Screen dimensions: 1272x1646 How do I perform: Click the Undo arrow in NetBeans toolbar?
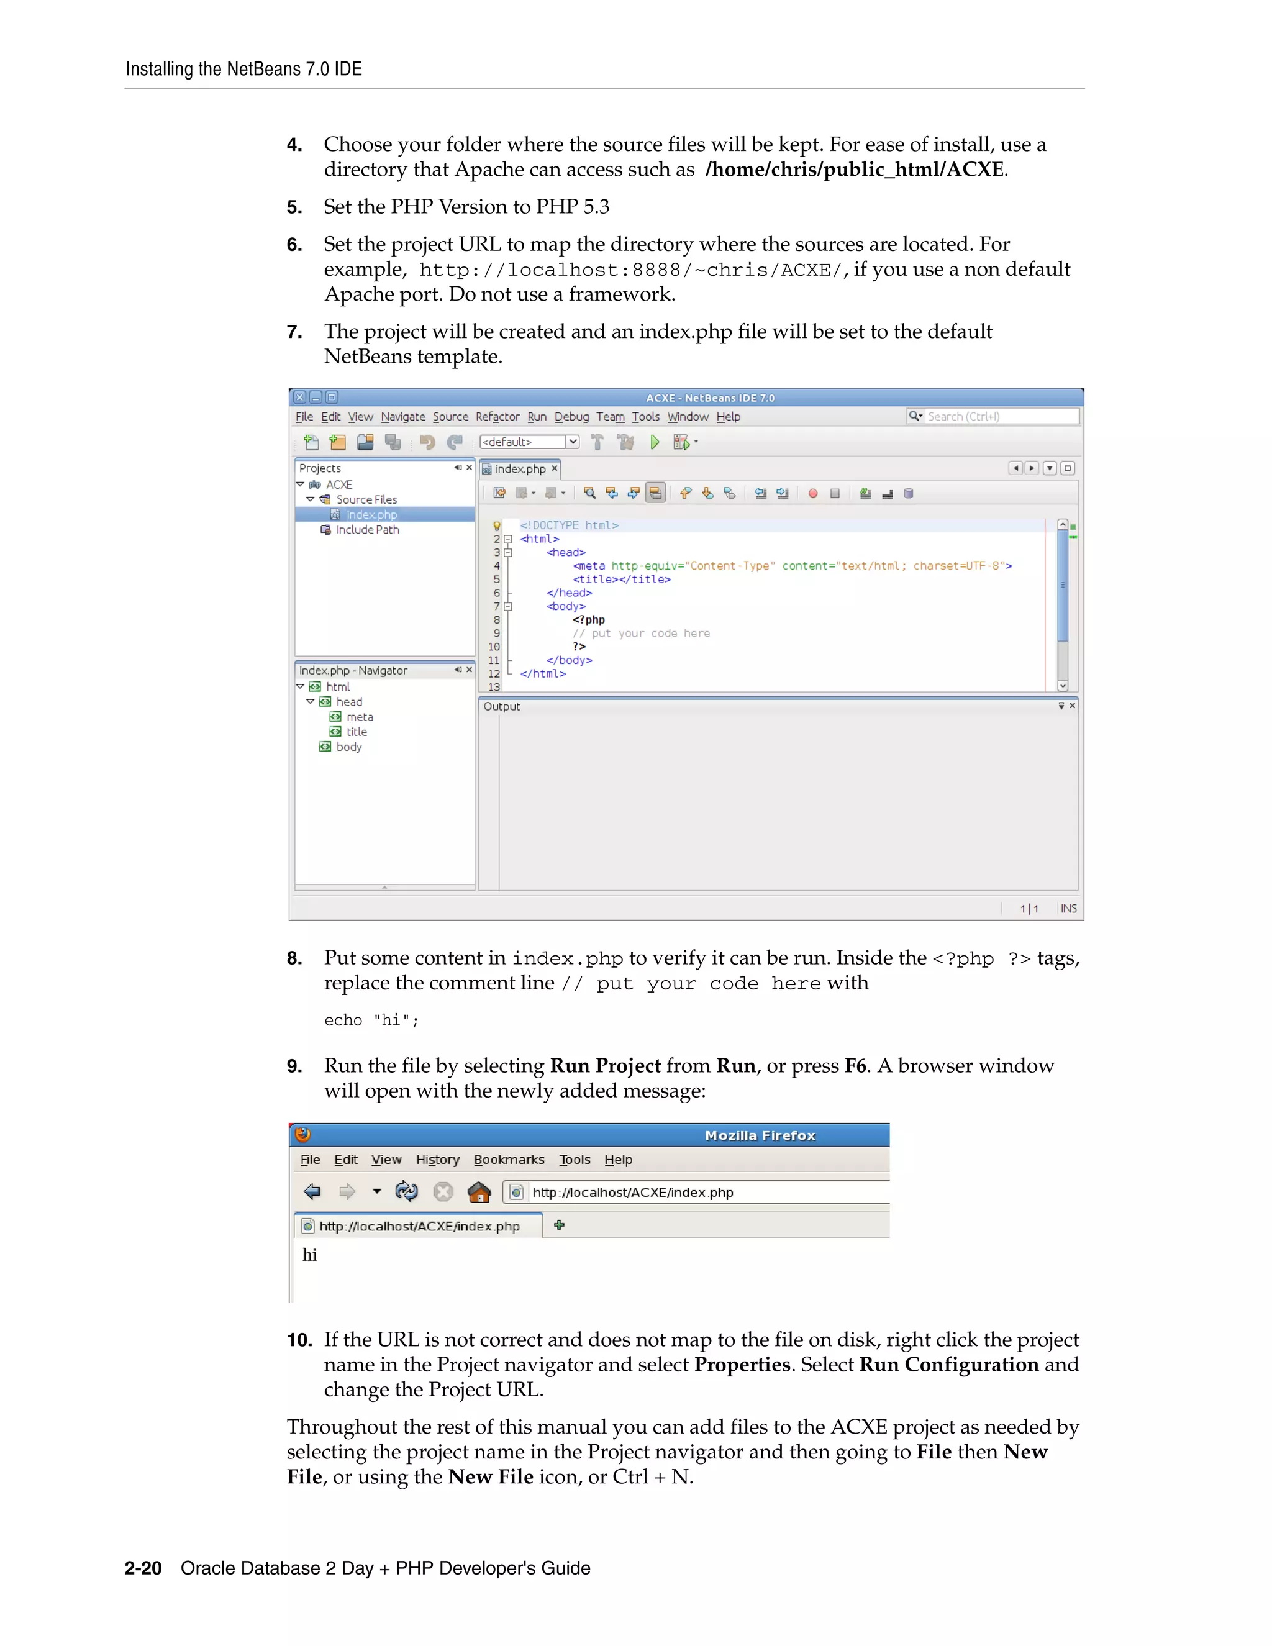click(427, 442)
